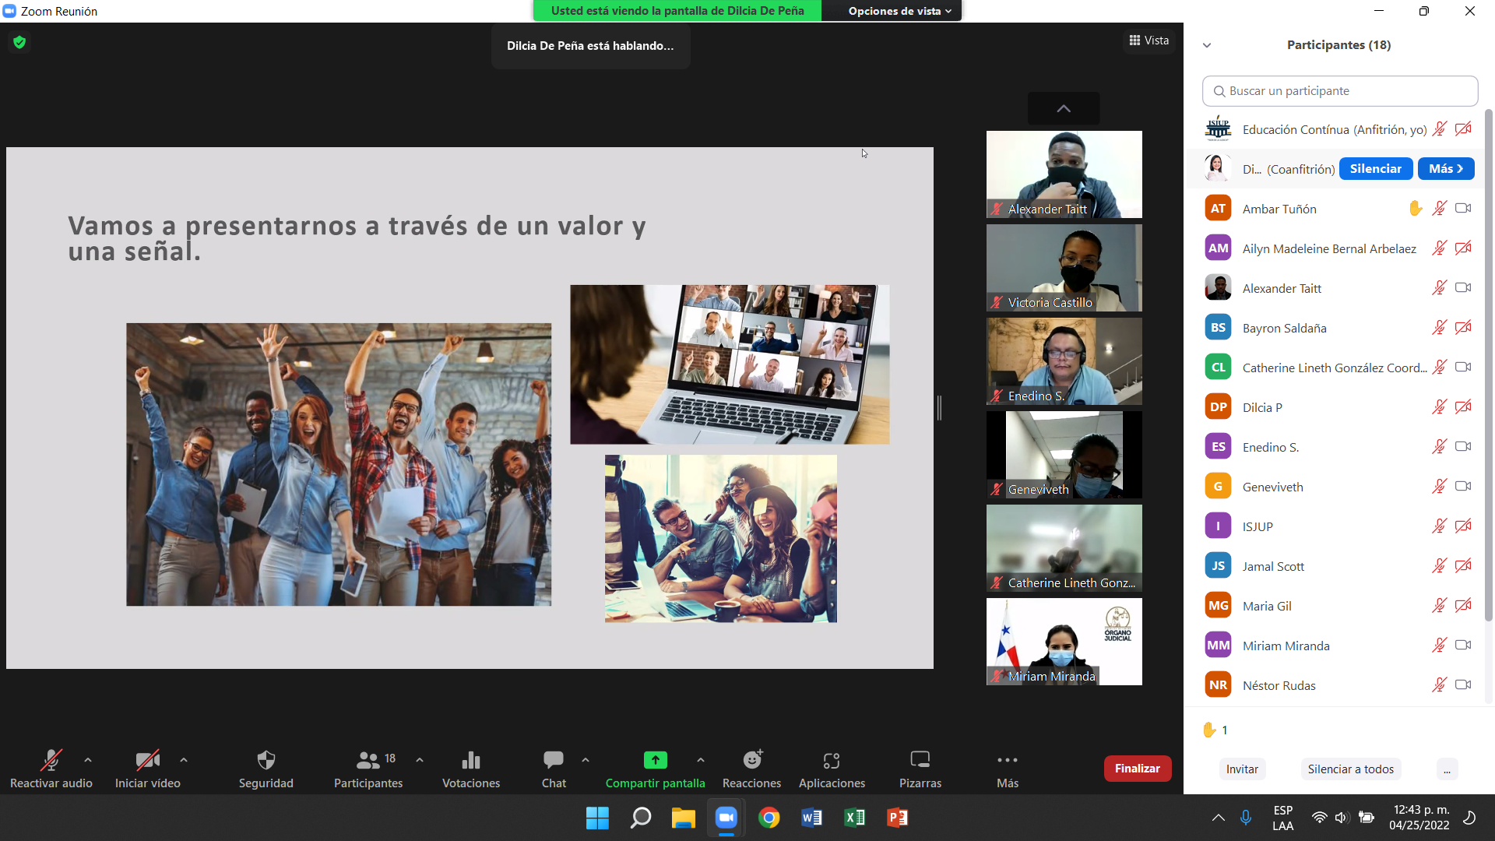Click the video panel divider handle
Viewport: 1495px width, 841px height.
[939, 408]
